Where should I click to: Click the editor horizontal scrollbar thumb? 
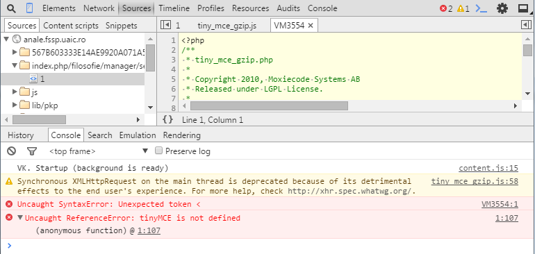269,105
